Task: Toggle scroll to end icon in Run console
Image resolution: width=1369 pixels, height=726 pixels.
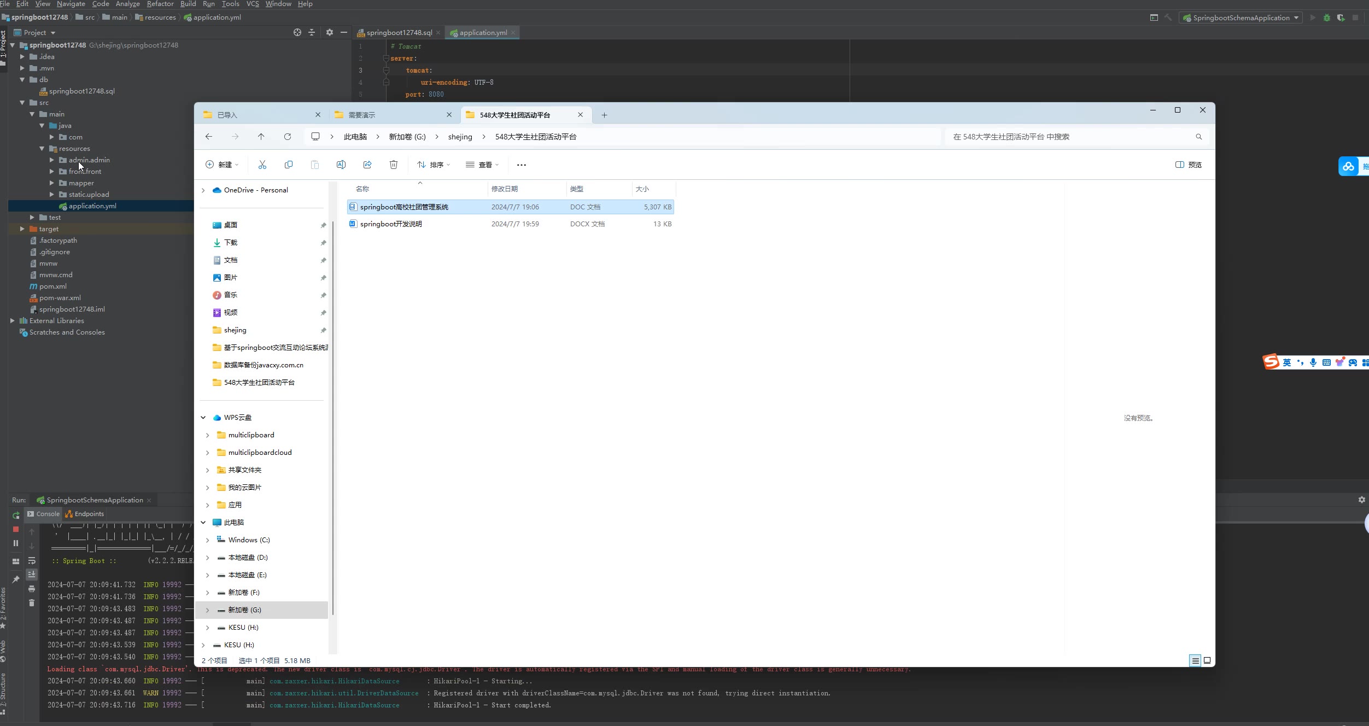Action: click(x=32, y=574)
